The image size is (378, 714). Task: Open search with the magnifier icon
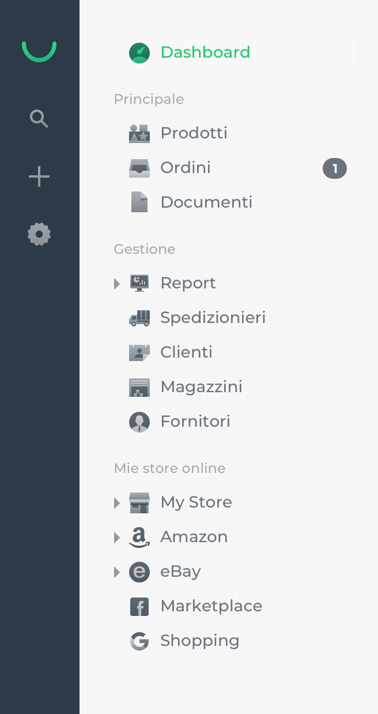click(x=39, y=119)
